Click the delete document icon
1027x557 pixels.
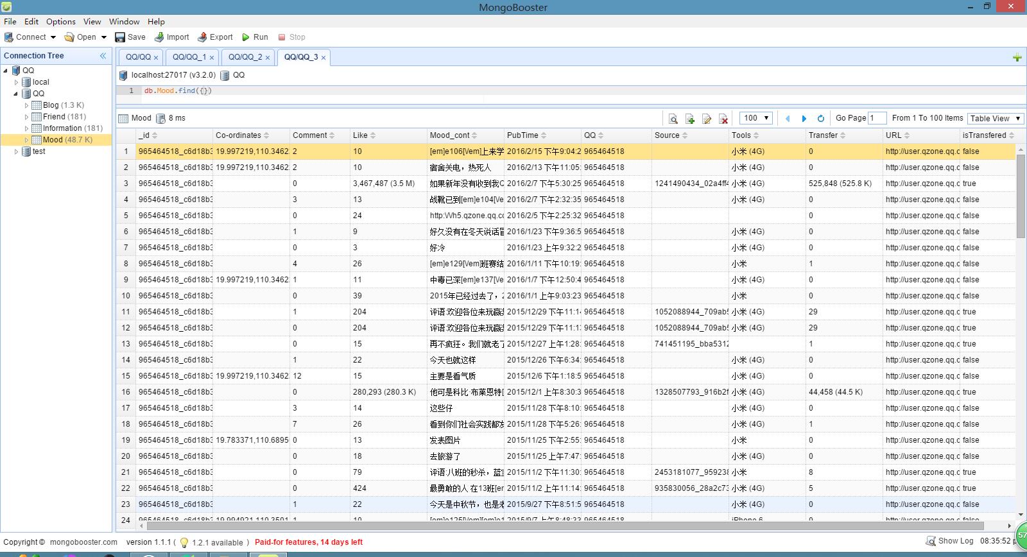723,119
